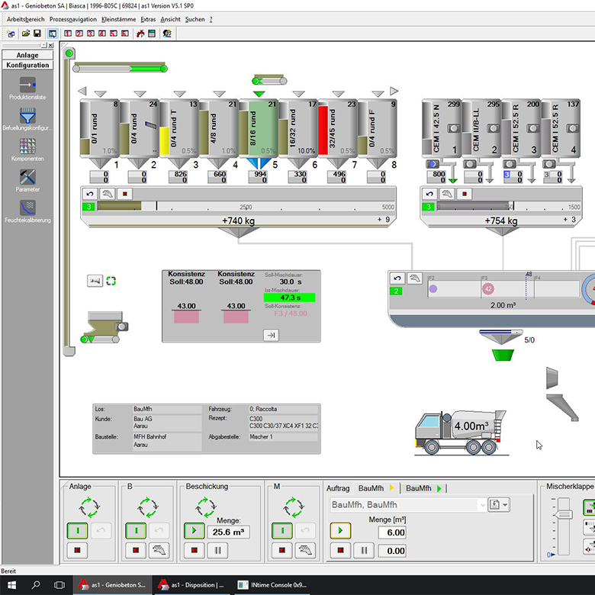
Task: Toggle the B section on button
Action: [x=137, y=530]
